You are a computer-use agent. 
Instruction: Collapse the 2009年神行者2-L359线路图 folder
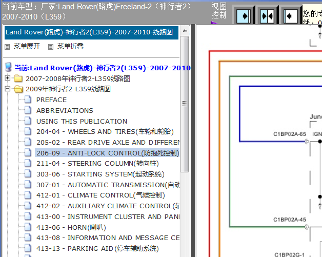(8, 89)
